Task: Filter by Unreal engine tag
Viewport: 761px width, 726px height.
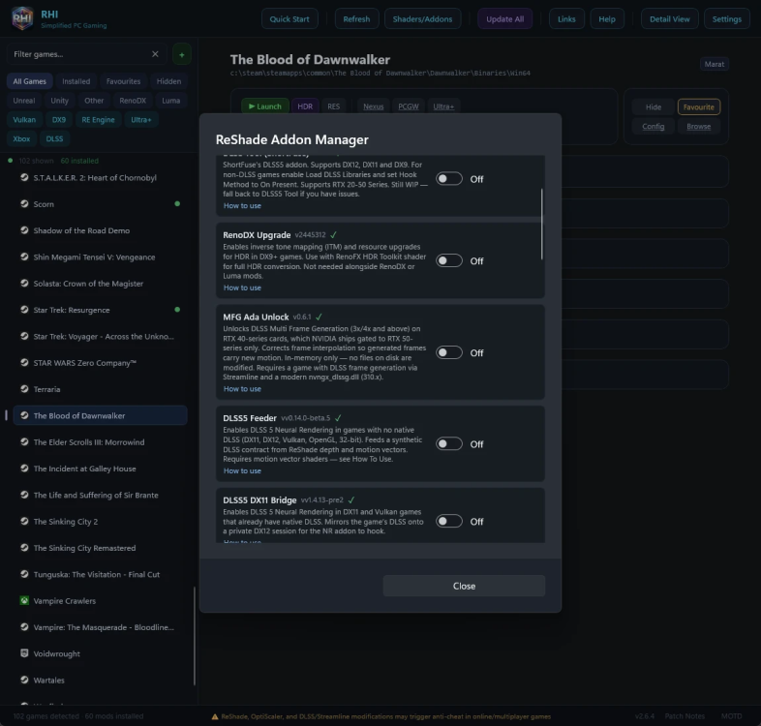Action: coord(24,101)
